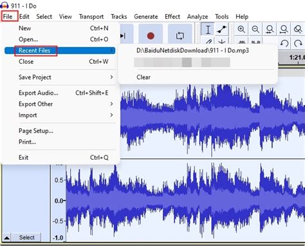
Task: Open the View menu
Action: [66, 17]
